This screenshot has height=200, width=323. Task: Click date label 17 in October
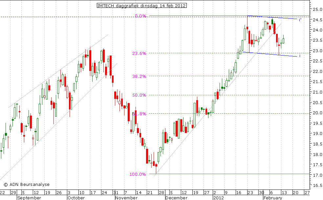(x=93, y=193)
